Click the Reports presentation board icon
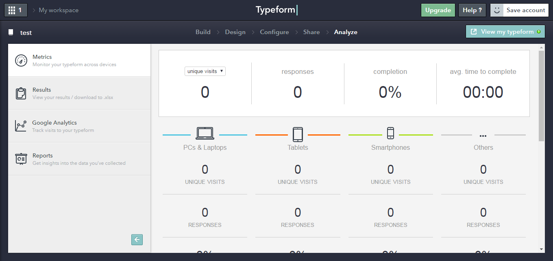This screenshot has width=553, height=261. pos(21,159)
